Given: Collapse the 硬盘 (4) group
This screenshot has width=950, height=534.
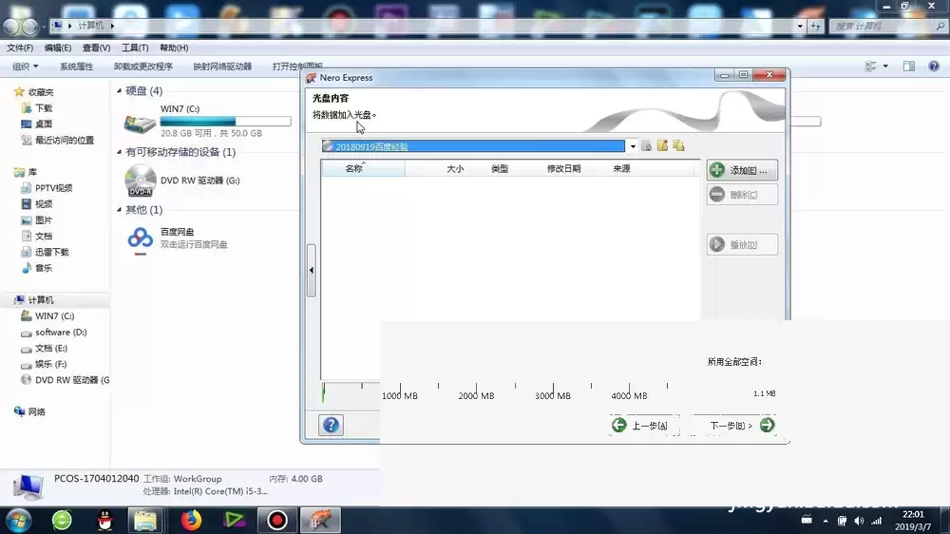Looking at the screenshot, I should 120,91.
